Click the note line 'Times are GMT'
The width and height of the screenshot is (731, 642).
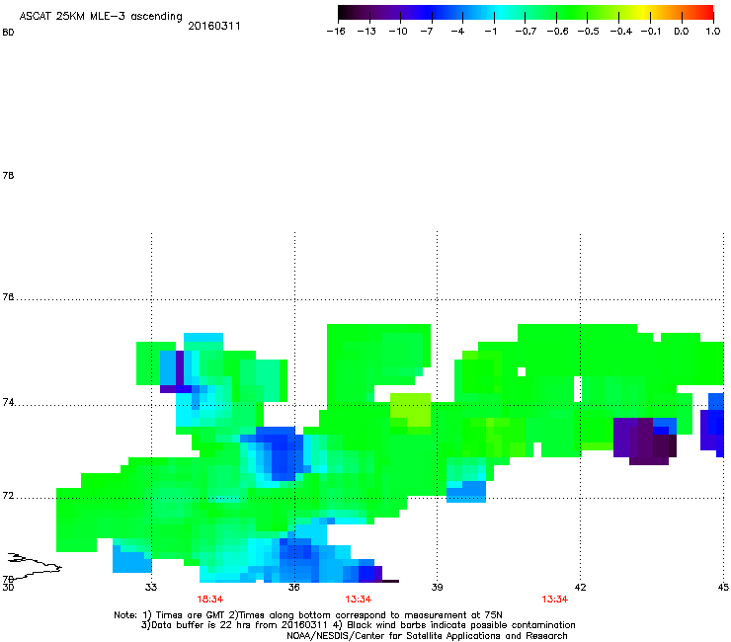tap(308, 615)
